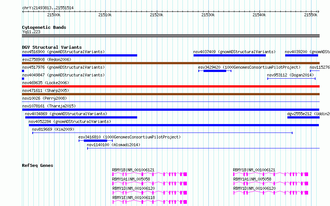
Task: Click the 21550k ruler tick label
Action: [311, 15]
